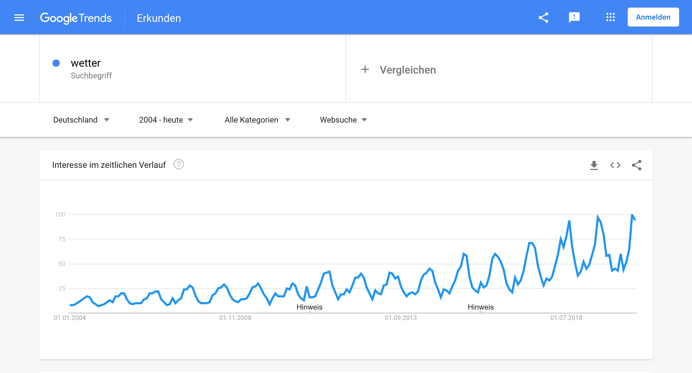
Task: Click the plus icon beside Vergleichen
Action: coord(365,70)
